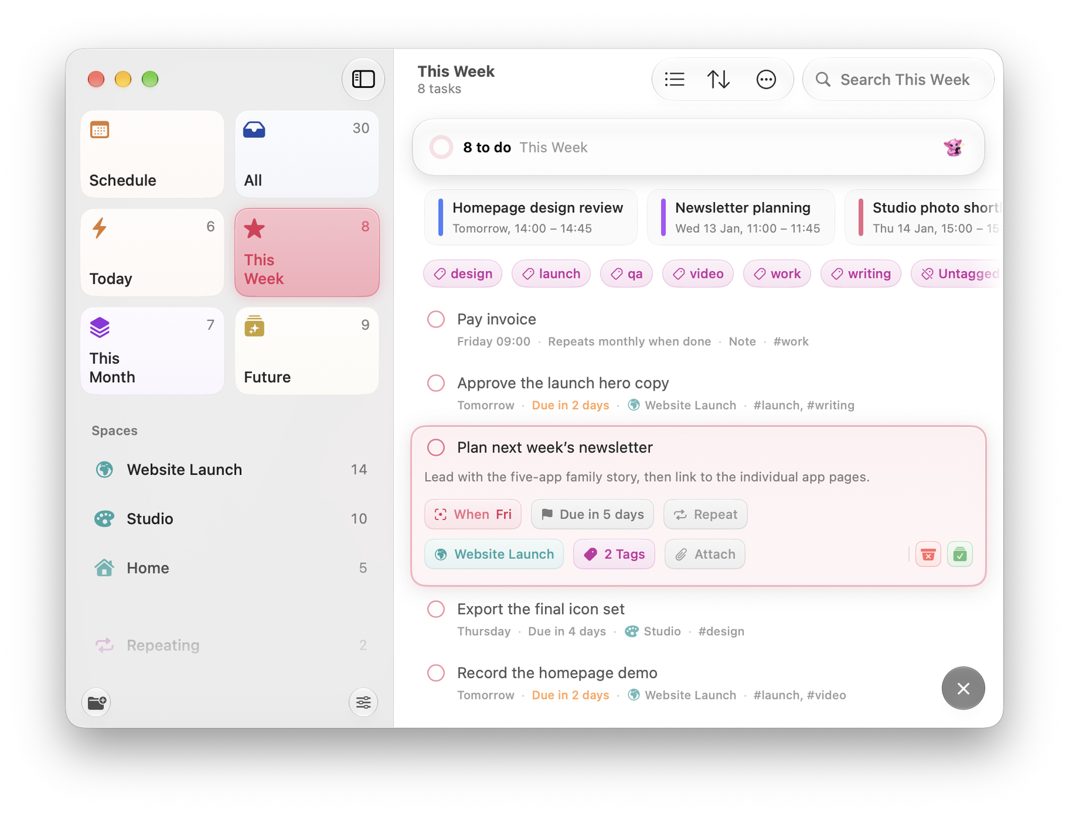Open the Homepage design review event
This screenshot has width=1069, height=827.
[x=531, y=217]
